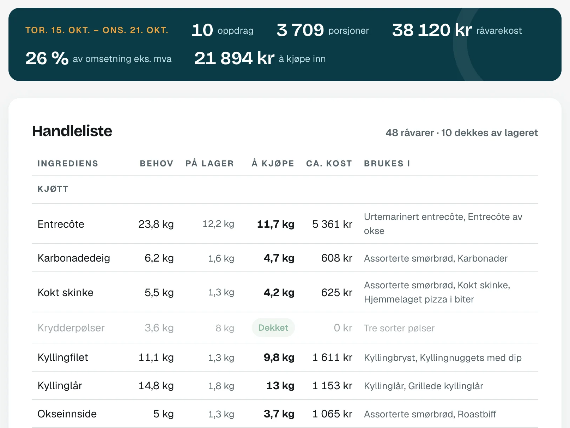Click the 1 153 kr cost for Kyllinglår
The height and width of the screenshot is (428, 570).
coord(332,386)
